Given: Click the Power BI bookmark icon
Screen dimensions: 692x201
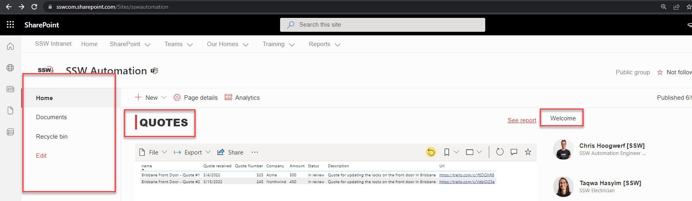Looking at the screenshot, I should coord(447,152).
